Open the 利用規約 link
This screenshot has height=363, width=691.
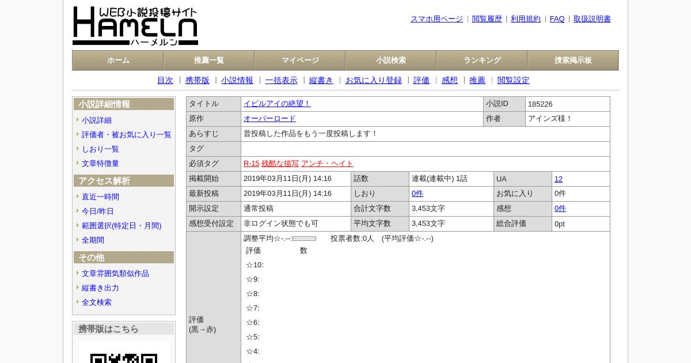(x=526, y=19)
